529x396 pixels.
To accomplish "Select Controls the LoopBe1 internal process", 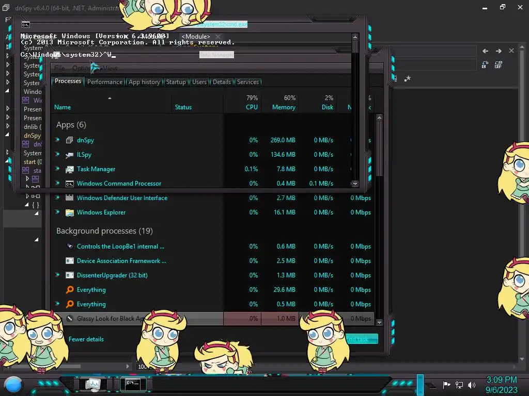I will coord(120,246).
